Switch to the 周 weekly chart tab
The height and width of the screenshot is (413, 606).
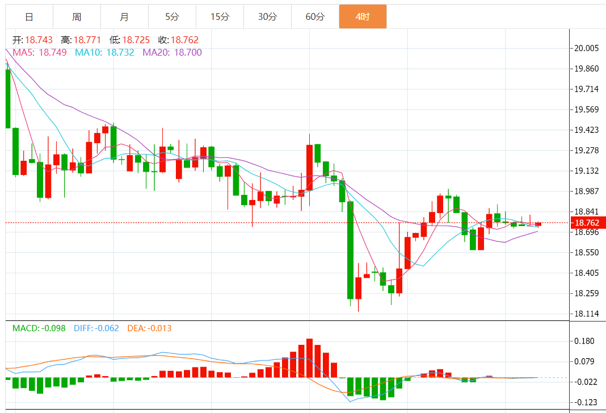point(77,16)
